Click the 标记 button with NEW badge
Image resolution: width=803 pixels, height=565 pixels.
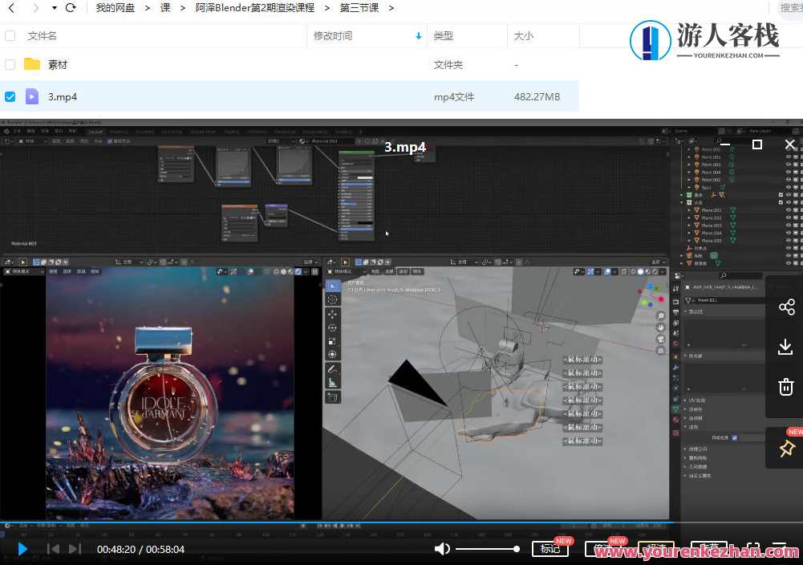click(550, 549)
